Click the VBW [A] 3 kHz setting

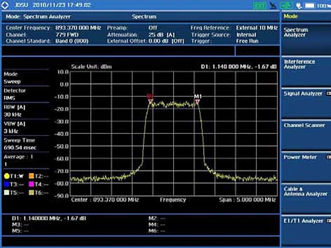pyautogui.click(x=26, y=127)
